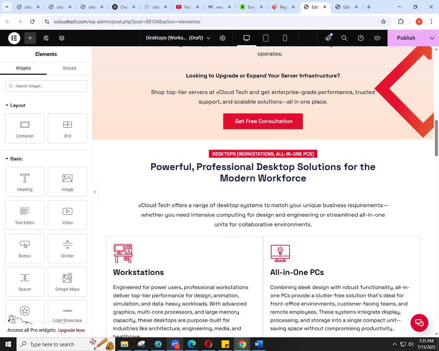Switch to the Widgets tab
Screen dimensions: 439x351
click(x=23, y=68)
